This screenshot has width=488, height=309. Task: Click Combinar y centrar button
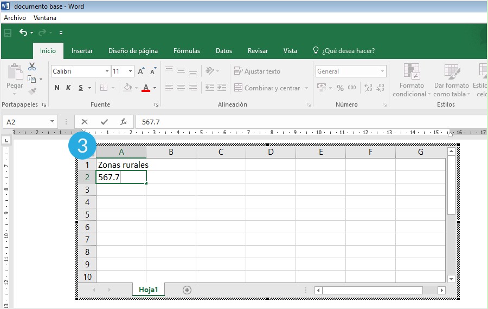tap(267, 88)
